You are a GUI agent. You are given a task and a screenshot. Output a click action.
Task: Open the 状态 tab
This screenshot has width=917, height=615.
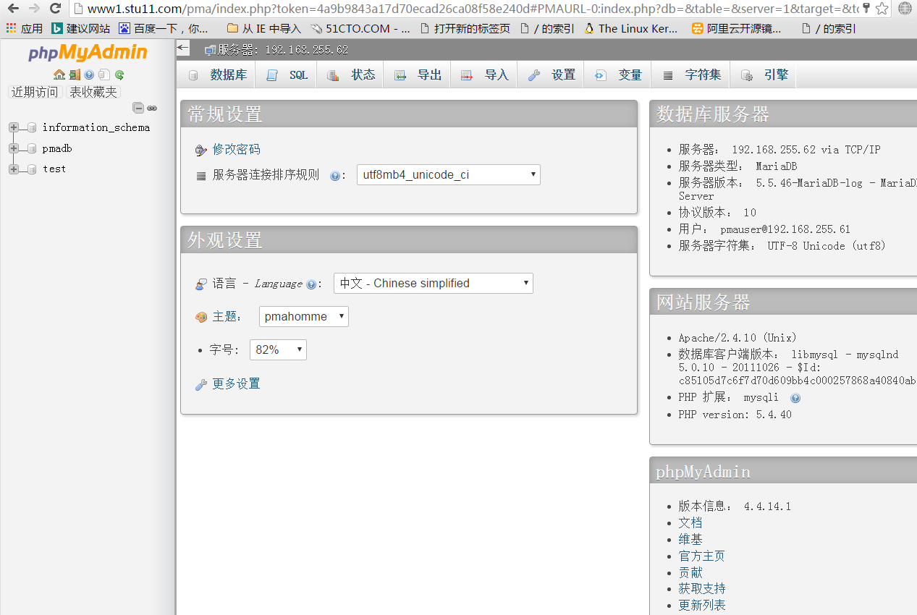(x=351, y=75)
